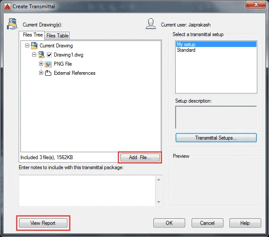Viewport: 269px width, 237px height.
Task: Click the Setup description box
Action: point(216,117)
